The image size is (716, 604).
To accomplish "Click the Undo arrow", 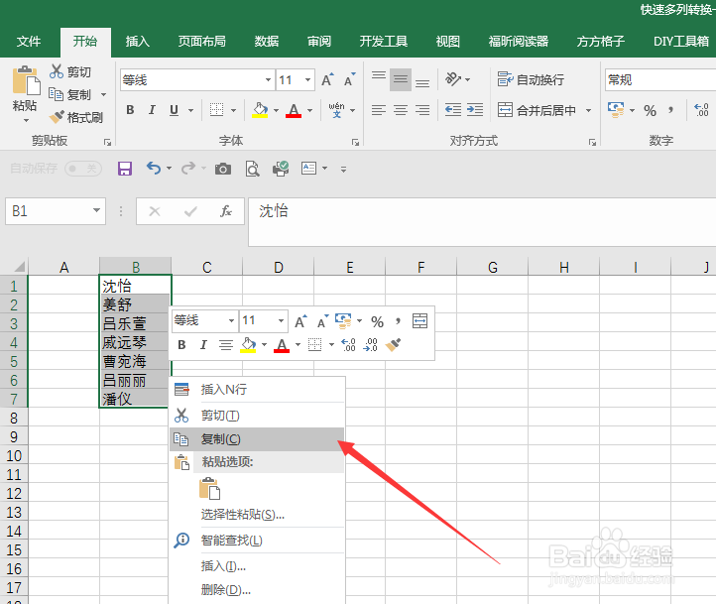I will coord(154,169).
